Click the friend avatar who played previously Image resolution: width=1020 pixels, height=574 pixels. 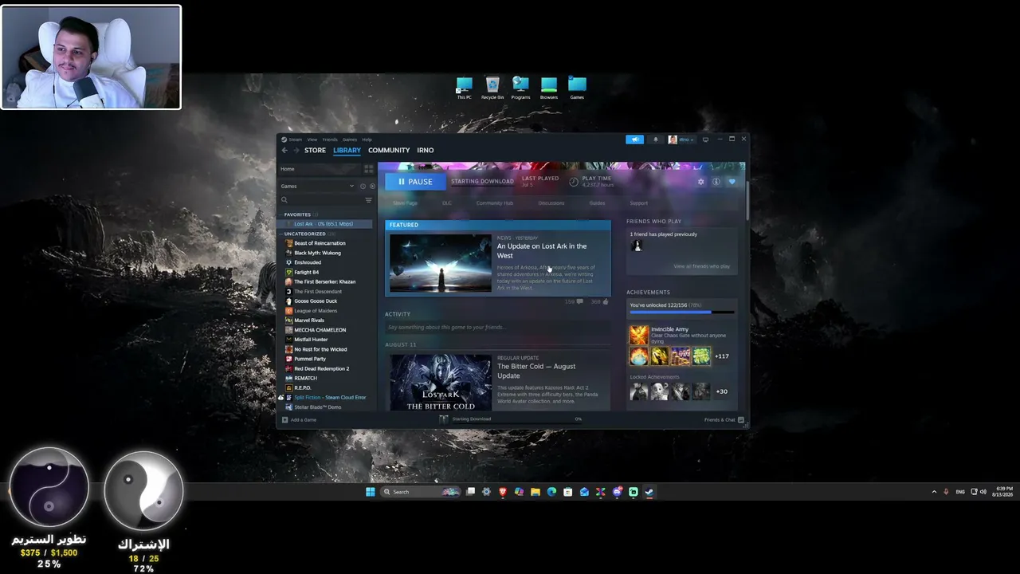[636, 246]
